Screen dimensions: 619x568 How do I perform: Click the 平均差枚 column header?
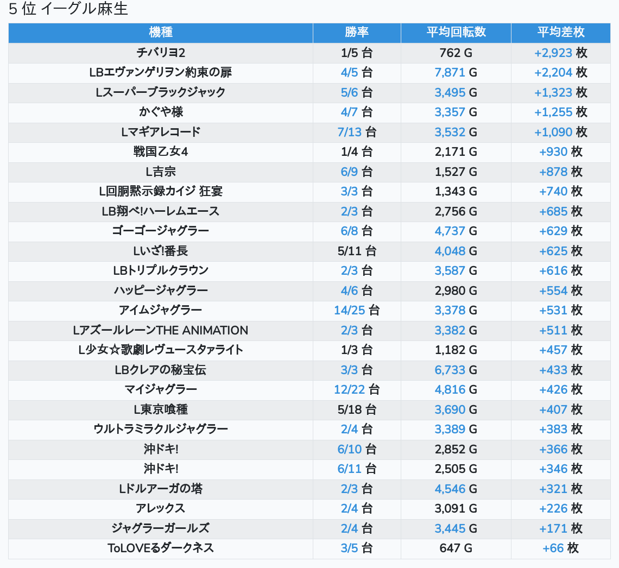click(x=560, y=33)
